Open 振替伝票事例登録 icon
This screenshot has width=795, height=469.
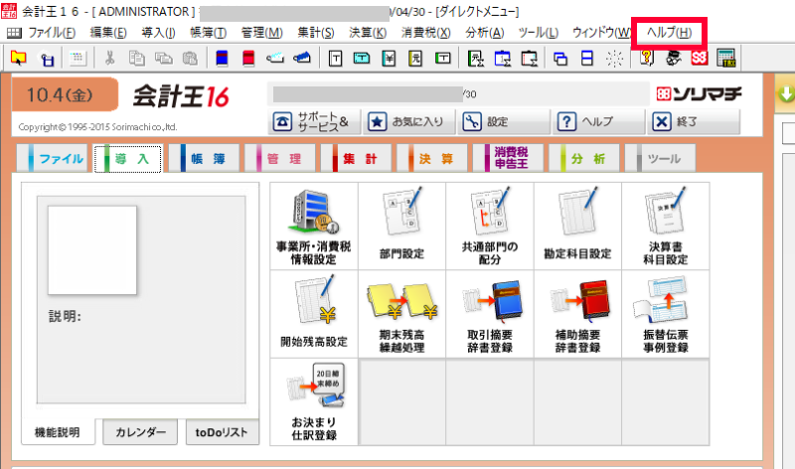click(666, 314)
